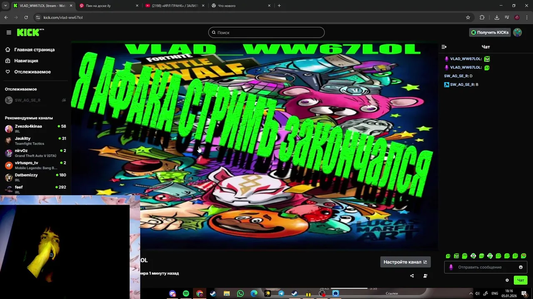Click the stream video player
The image size is (533, 299).
[x=255, y=146]
